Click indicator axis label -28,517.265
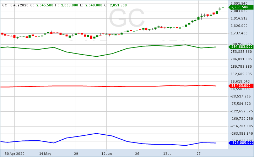The width and height of the screenshot is (254, 157). coord(241,96)
